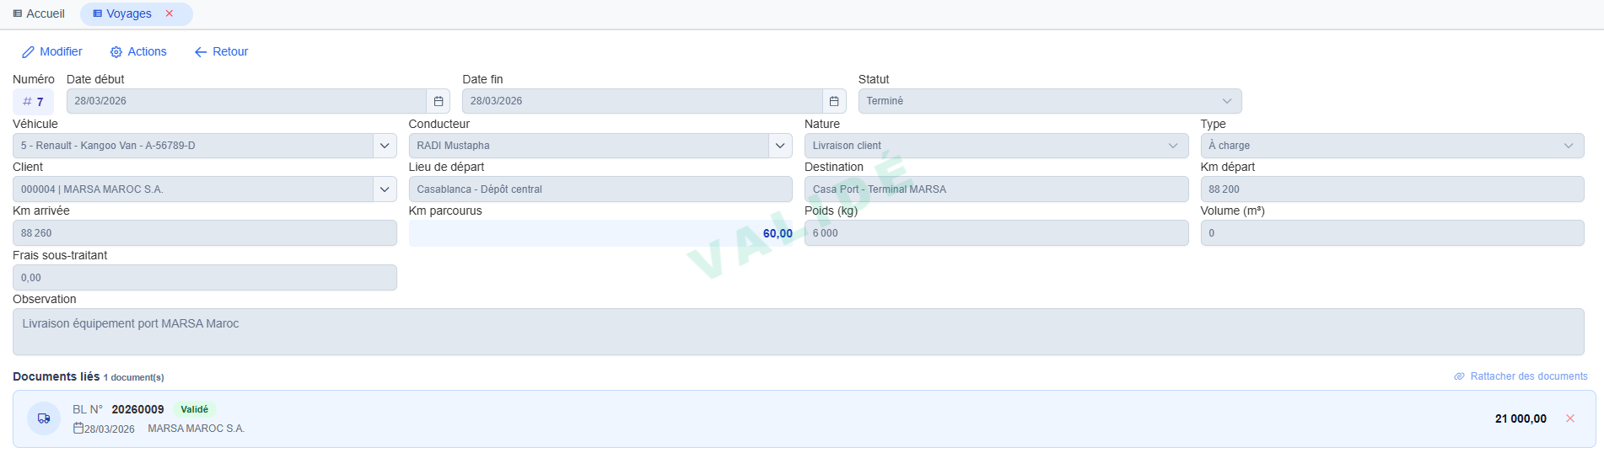Open the Client combo box chevron
The width and height of the screenshot is (1604, 469).
(x=385, y=189)
